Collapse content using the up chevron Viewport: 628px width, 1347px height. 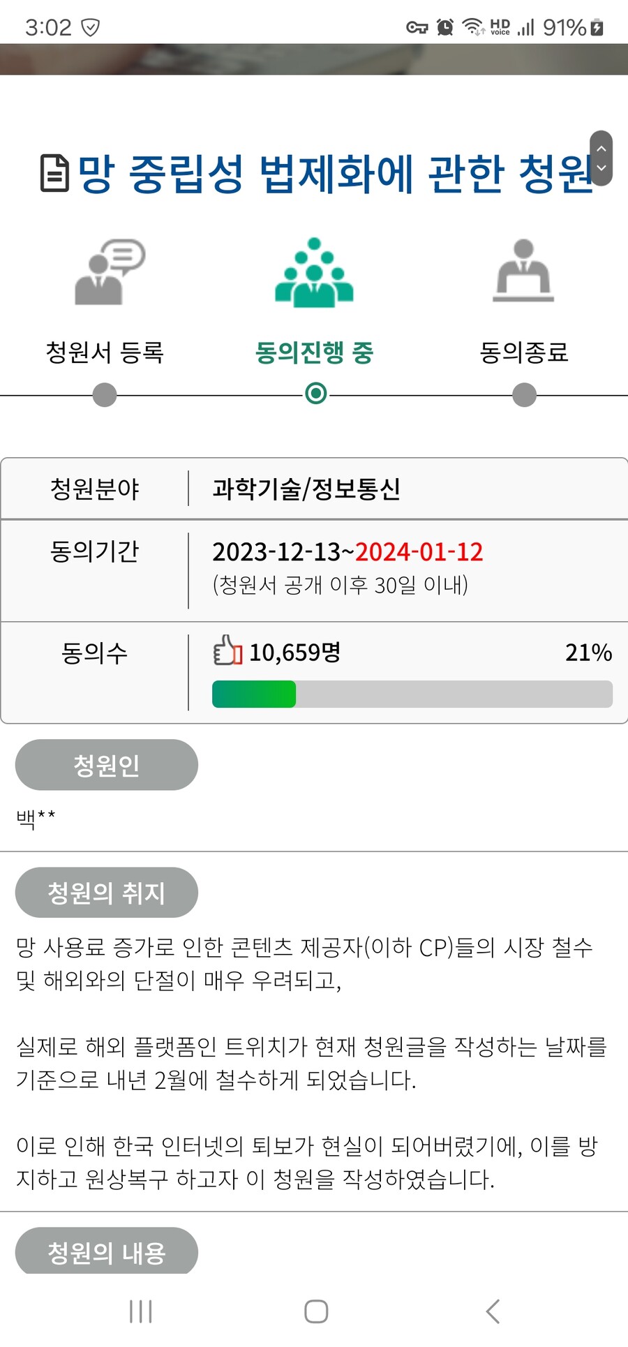click(601, 148)
